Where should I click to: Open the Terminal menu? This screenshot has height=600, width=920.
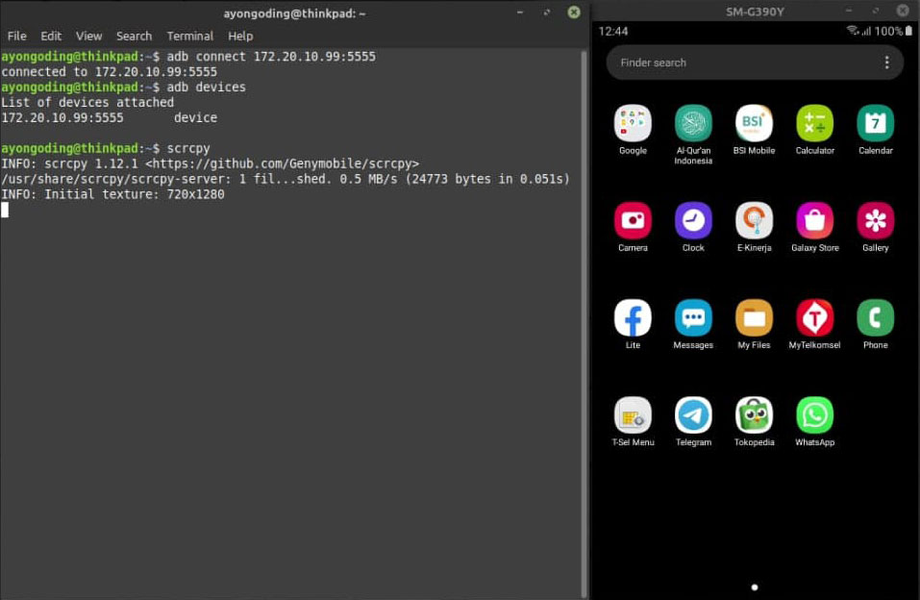pos(189,36)
